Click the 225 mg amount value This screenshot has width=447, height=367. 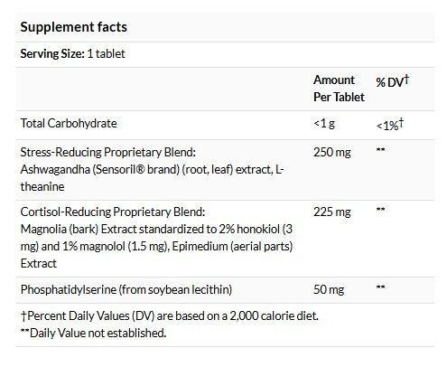point(332,212)
